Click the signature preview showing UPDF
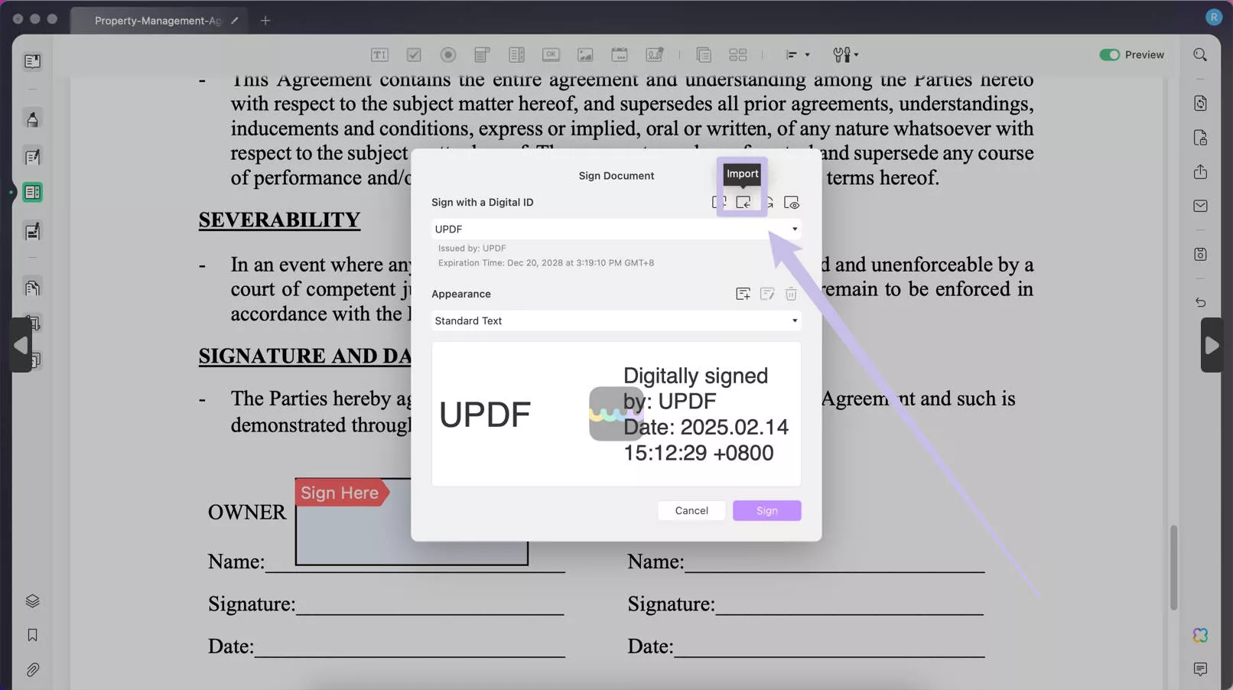The image size is (1233, 690). (616, 414)
